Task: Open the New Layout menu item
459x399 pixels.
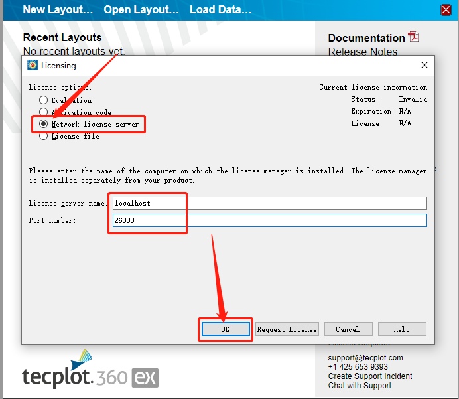Action: point(58,10)
